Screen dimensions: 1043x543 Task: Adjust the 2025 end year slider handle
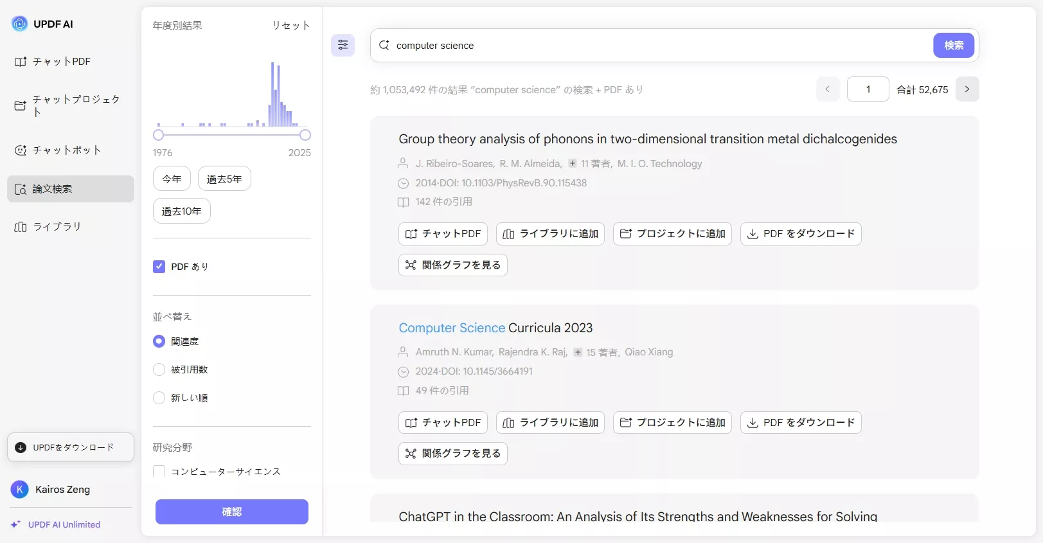tap(305, 135)
